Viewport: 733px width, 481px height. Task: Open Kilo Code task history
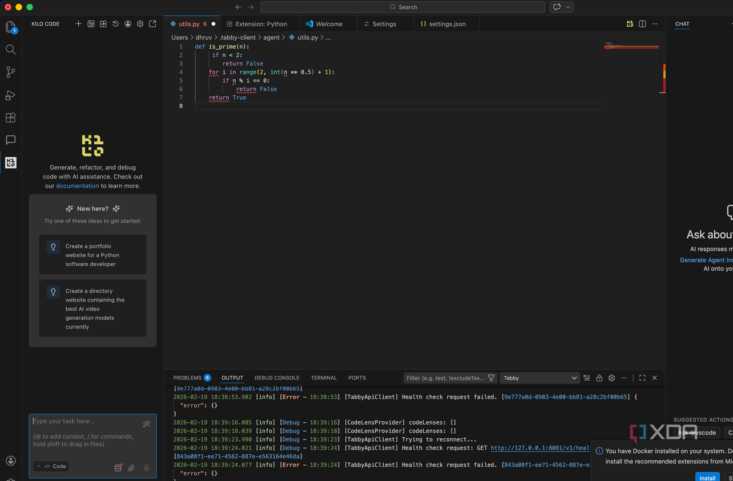115,24
